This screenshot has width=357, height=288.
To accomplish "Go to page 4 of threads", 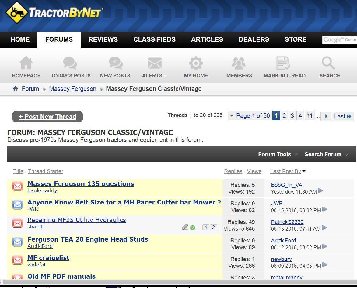I will pyautogui.click(x=300, y=116).
